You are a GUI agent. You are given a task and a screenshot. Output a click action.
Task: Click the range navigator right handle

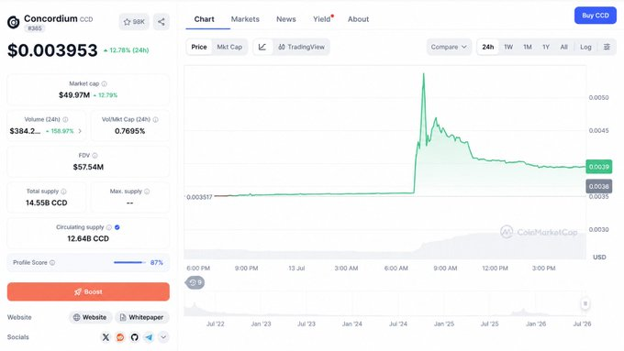pos(585,303)
